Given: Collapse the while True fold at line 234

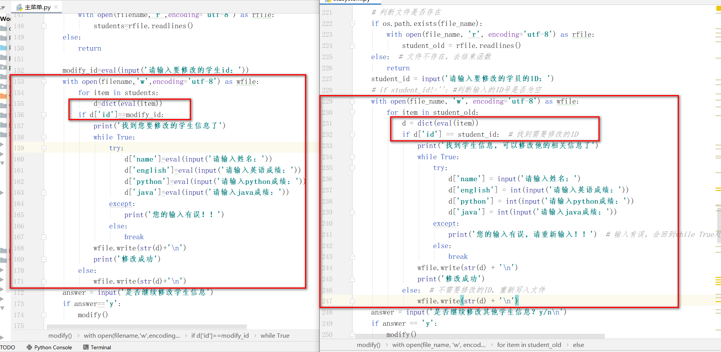Looking at the screenshot, I should pyautogui.click(x=352, y=157).
